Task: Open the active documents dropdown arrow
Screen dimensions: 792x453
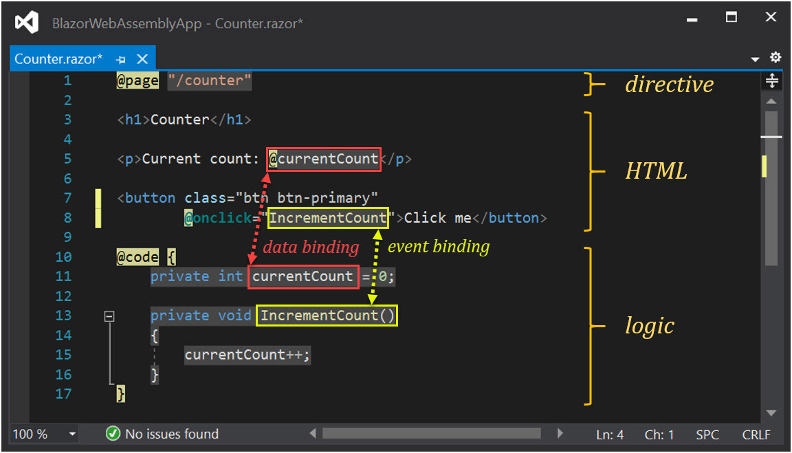Action: click(755, 59)
